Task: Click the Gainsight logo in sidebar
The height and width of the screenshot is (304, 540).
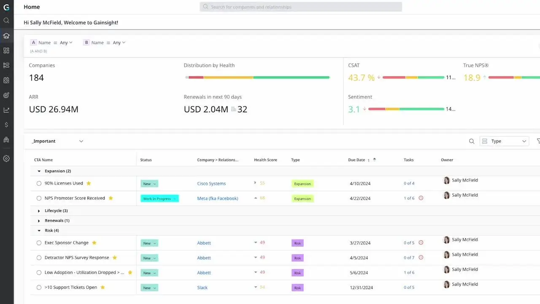Action: 6,7
